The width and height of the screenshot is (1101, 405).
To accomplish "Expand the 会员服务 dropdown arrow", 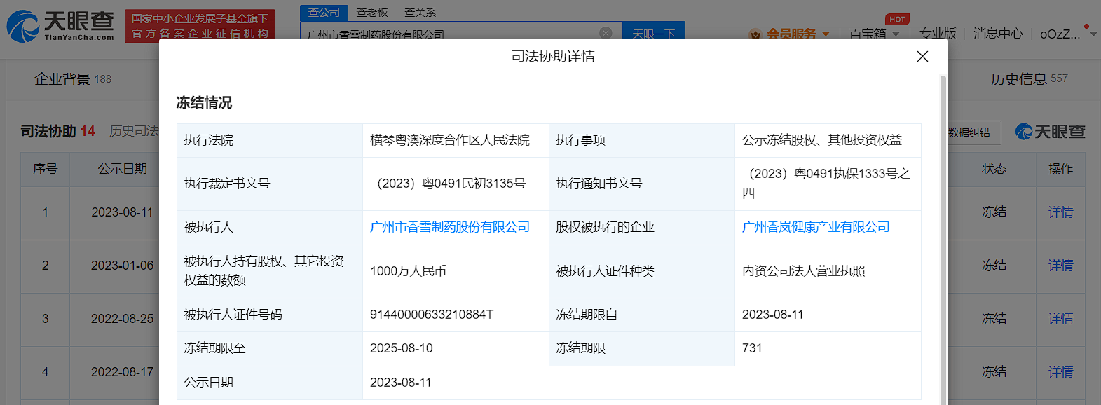I will pos(826,34).
